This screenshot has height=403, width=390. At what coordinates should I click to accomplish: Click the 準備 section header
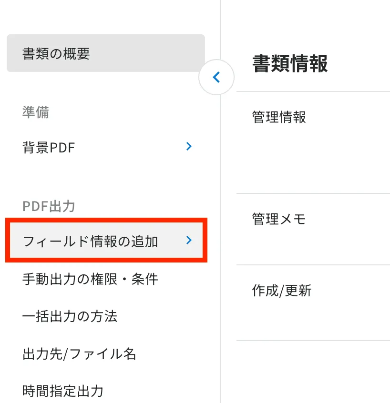[35, 112]
